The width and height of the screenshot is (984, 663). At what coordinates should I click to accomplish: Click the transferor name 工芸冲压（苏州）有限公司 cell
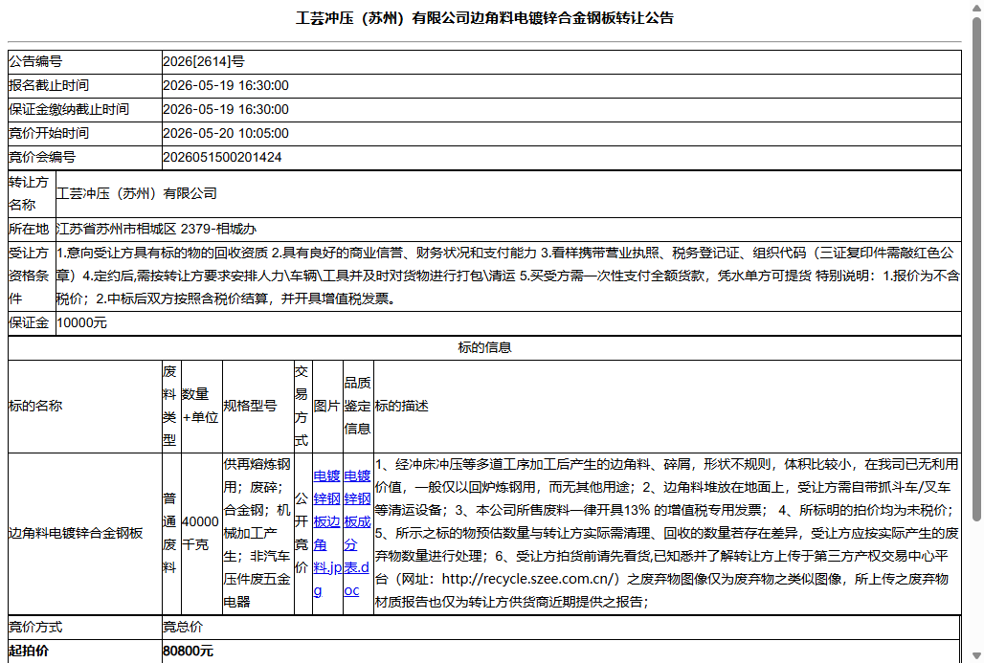[x=508, y=194]
